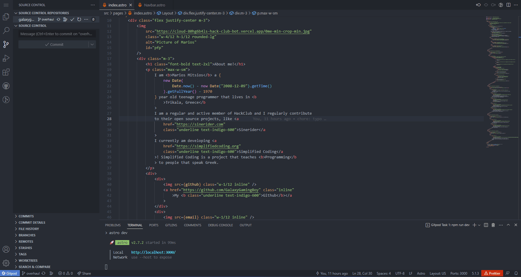The width and height of the screenshot is (521, 277).
Task: Switch to the Navbar.astro tab
Action: tap(154, 5)
